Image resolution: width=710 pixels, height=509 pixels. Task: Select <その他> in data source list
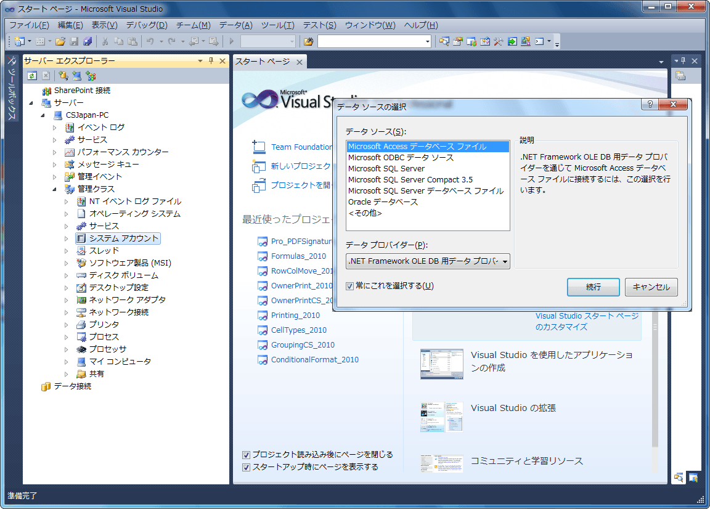pos(428,213)
